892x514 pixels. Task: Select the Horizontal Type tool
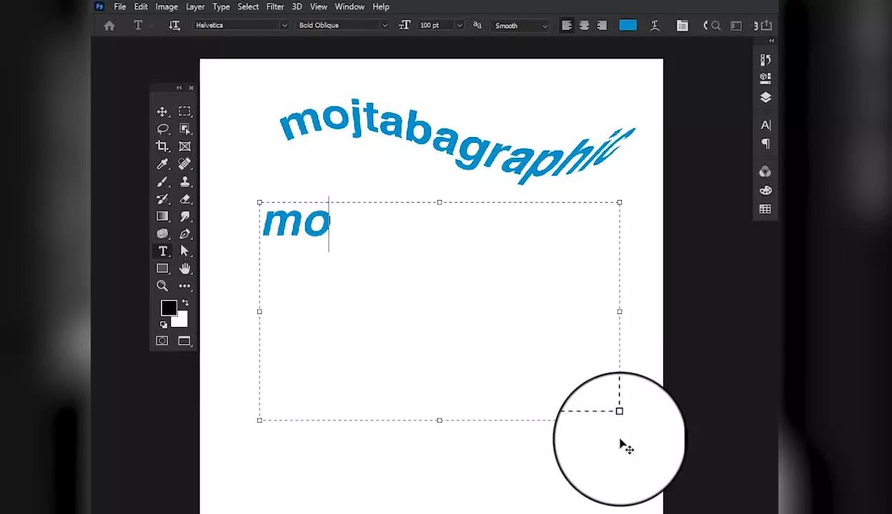[162, 251]
